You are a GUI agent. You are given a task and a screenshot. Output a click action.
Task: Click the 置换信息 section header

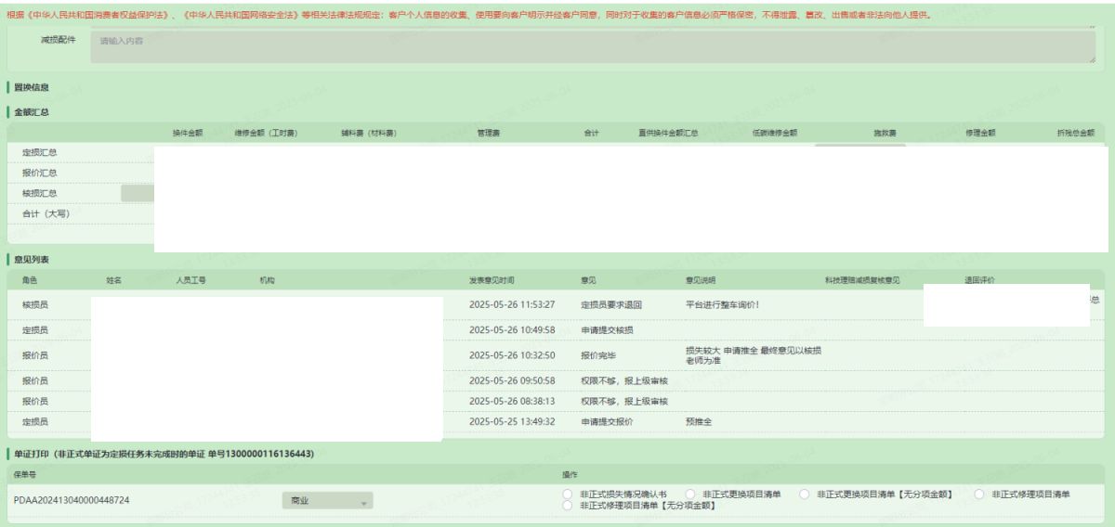point(32,88)
